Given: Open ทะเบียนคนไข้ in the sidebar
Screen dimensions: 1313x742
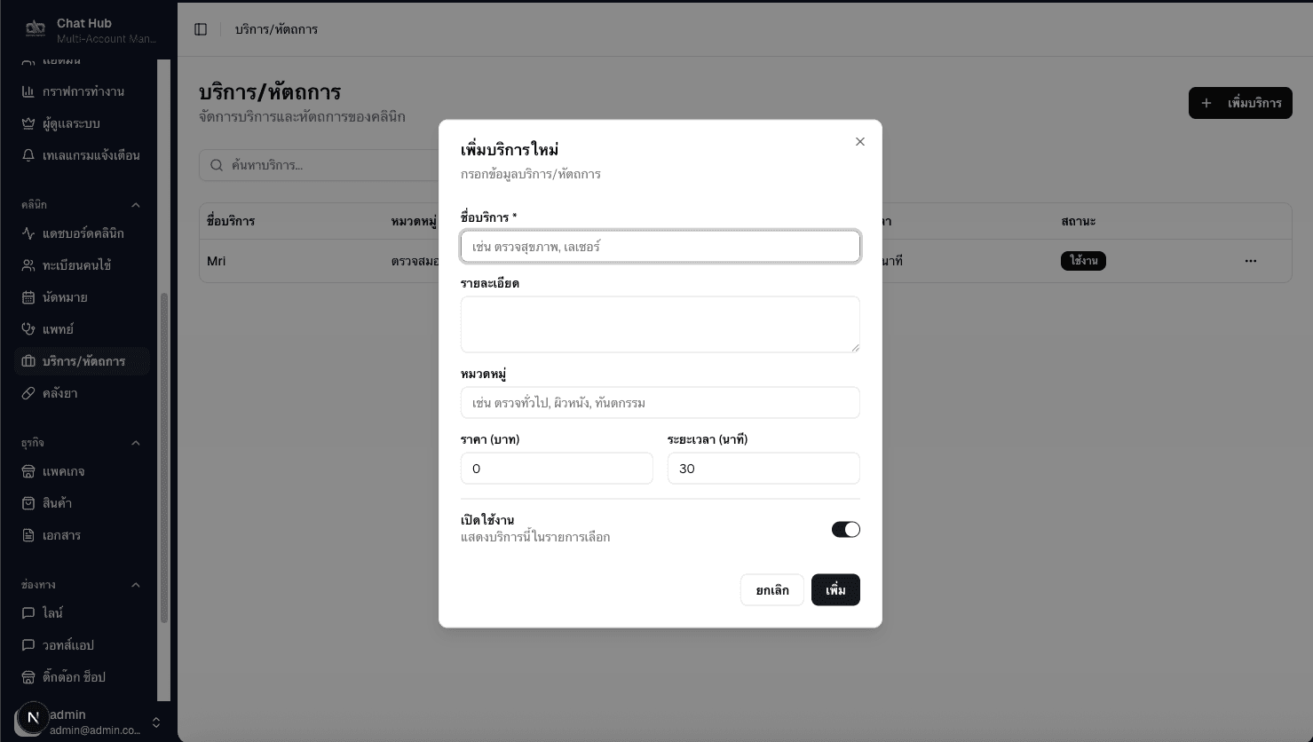Looking at the screenshot, I should [76, 265].
